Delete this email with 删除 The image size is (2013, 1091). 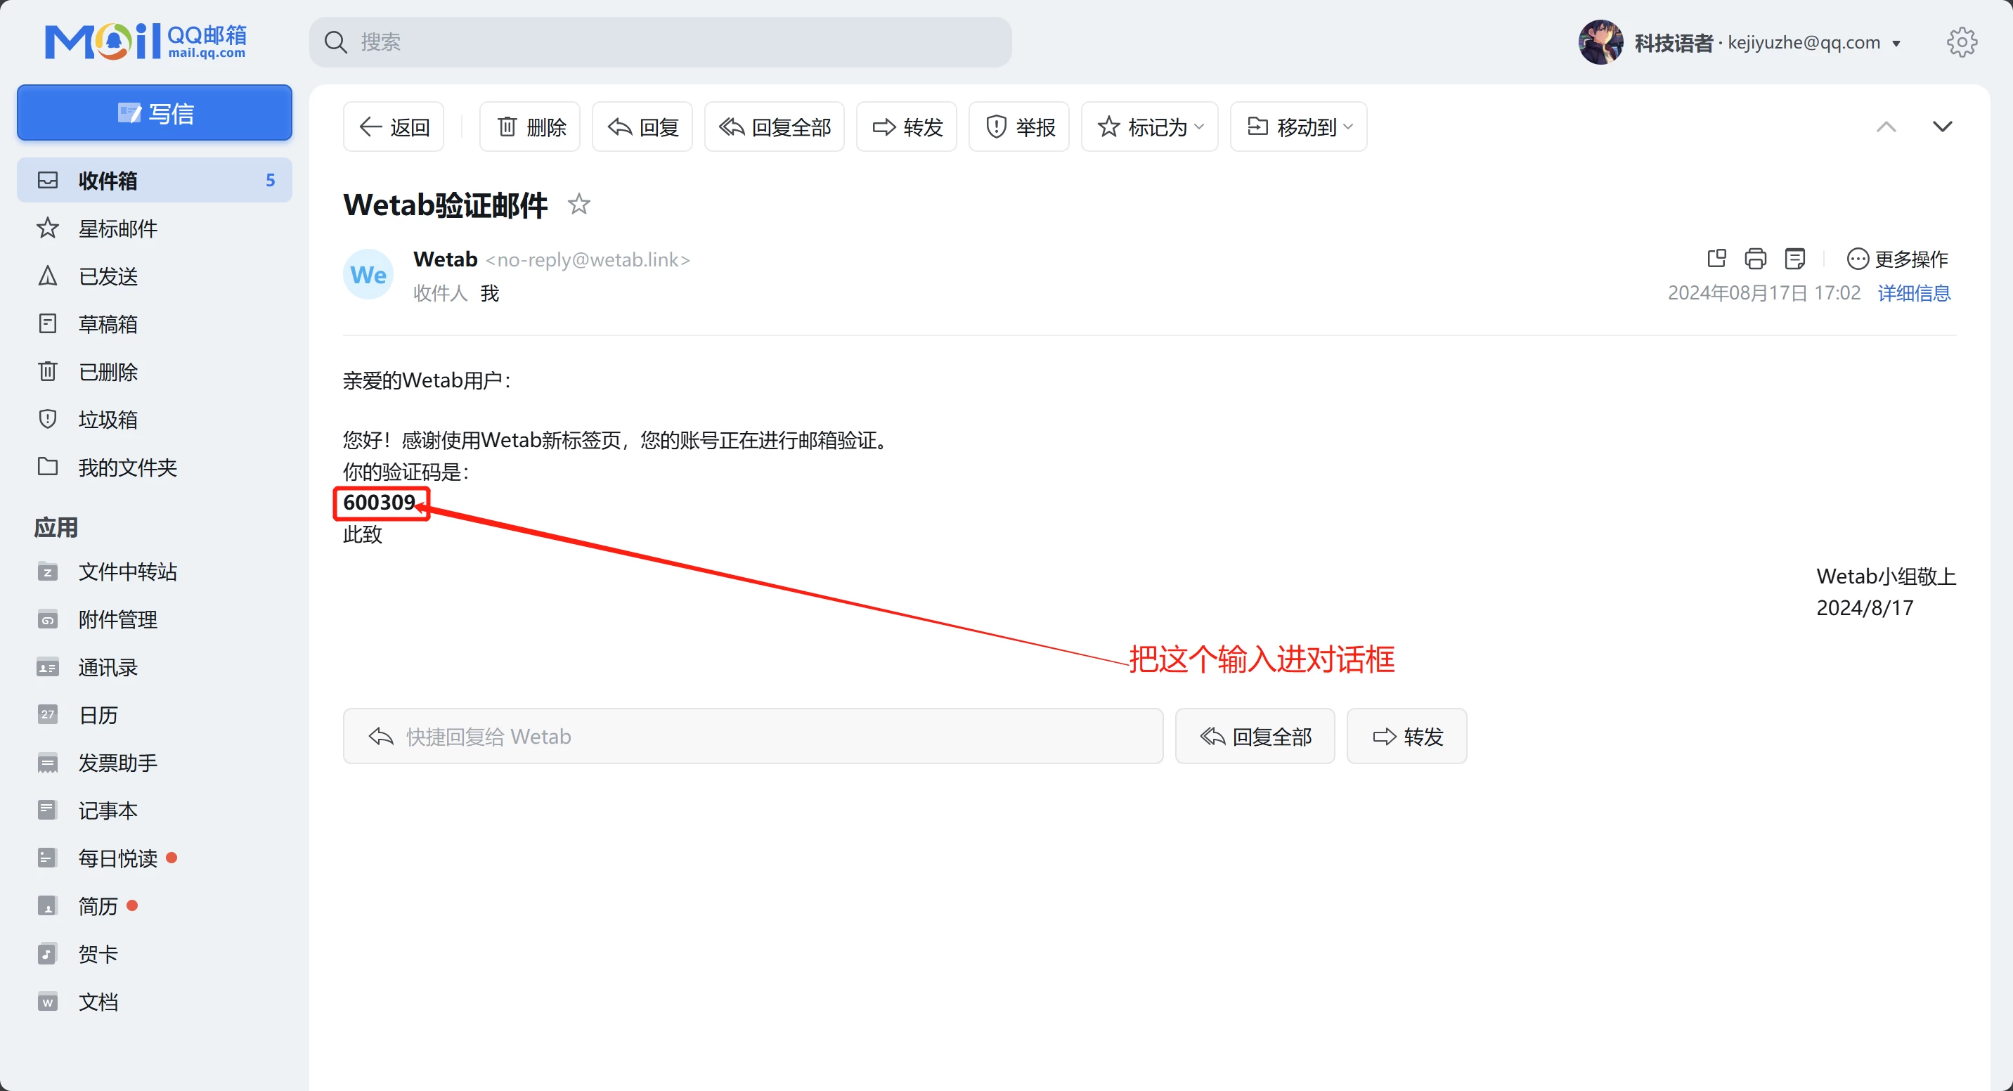[x=530, y=127]
